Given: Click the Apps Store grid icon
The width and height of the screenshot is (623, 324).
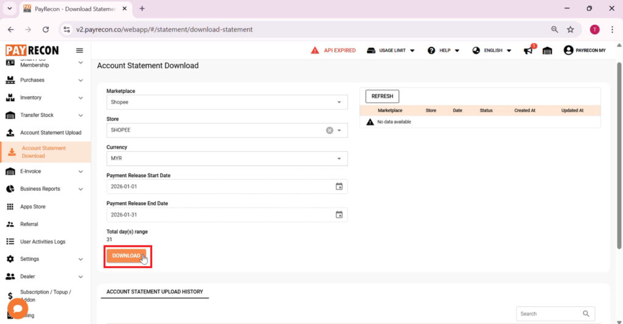Looking at the screenshot, I should [x=10, y=206].
